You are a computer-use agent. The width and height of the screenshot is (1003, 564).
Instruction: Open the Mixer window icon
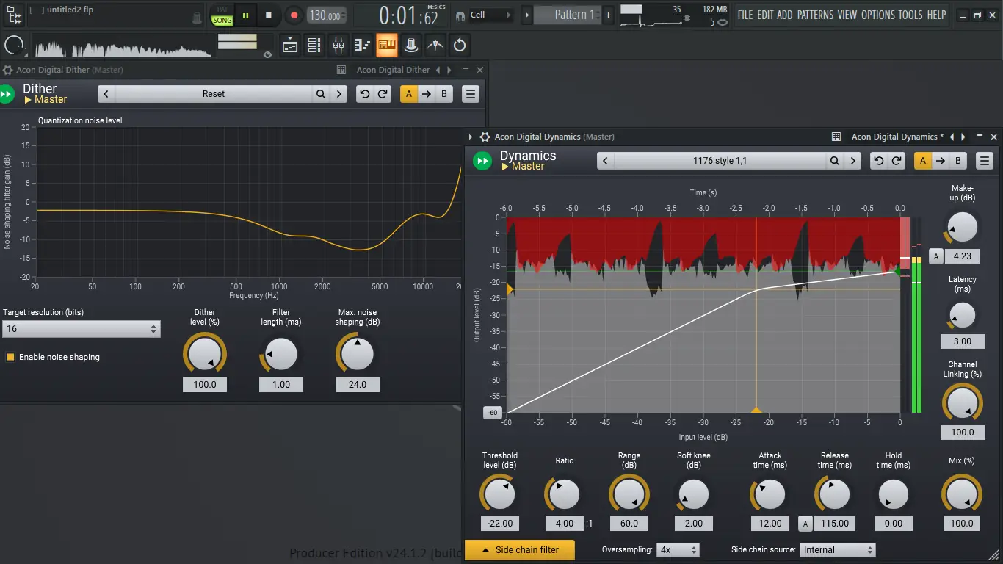tap(338, 46)
